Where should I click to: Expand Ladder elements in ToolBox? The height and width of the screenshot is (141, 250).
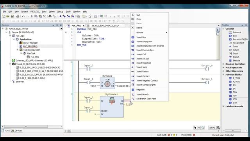[223, 106]
